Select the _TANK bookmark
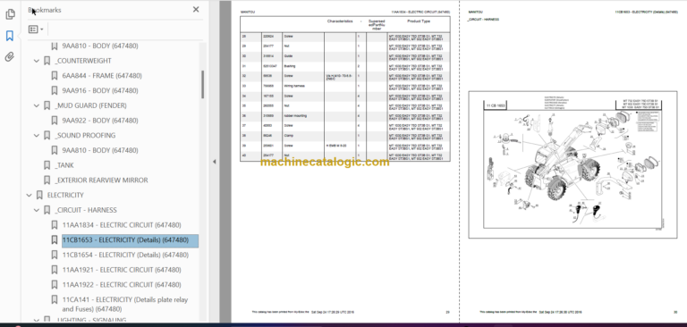 click(x=64, y=165)
